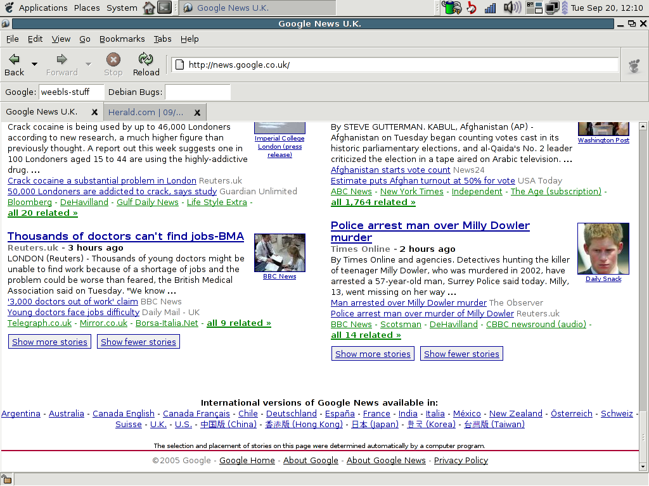This screenshot has height=486, width=649.
Task: Open 'all 14 related' link
Action: point(366,335)
